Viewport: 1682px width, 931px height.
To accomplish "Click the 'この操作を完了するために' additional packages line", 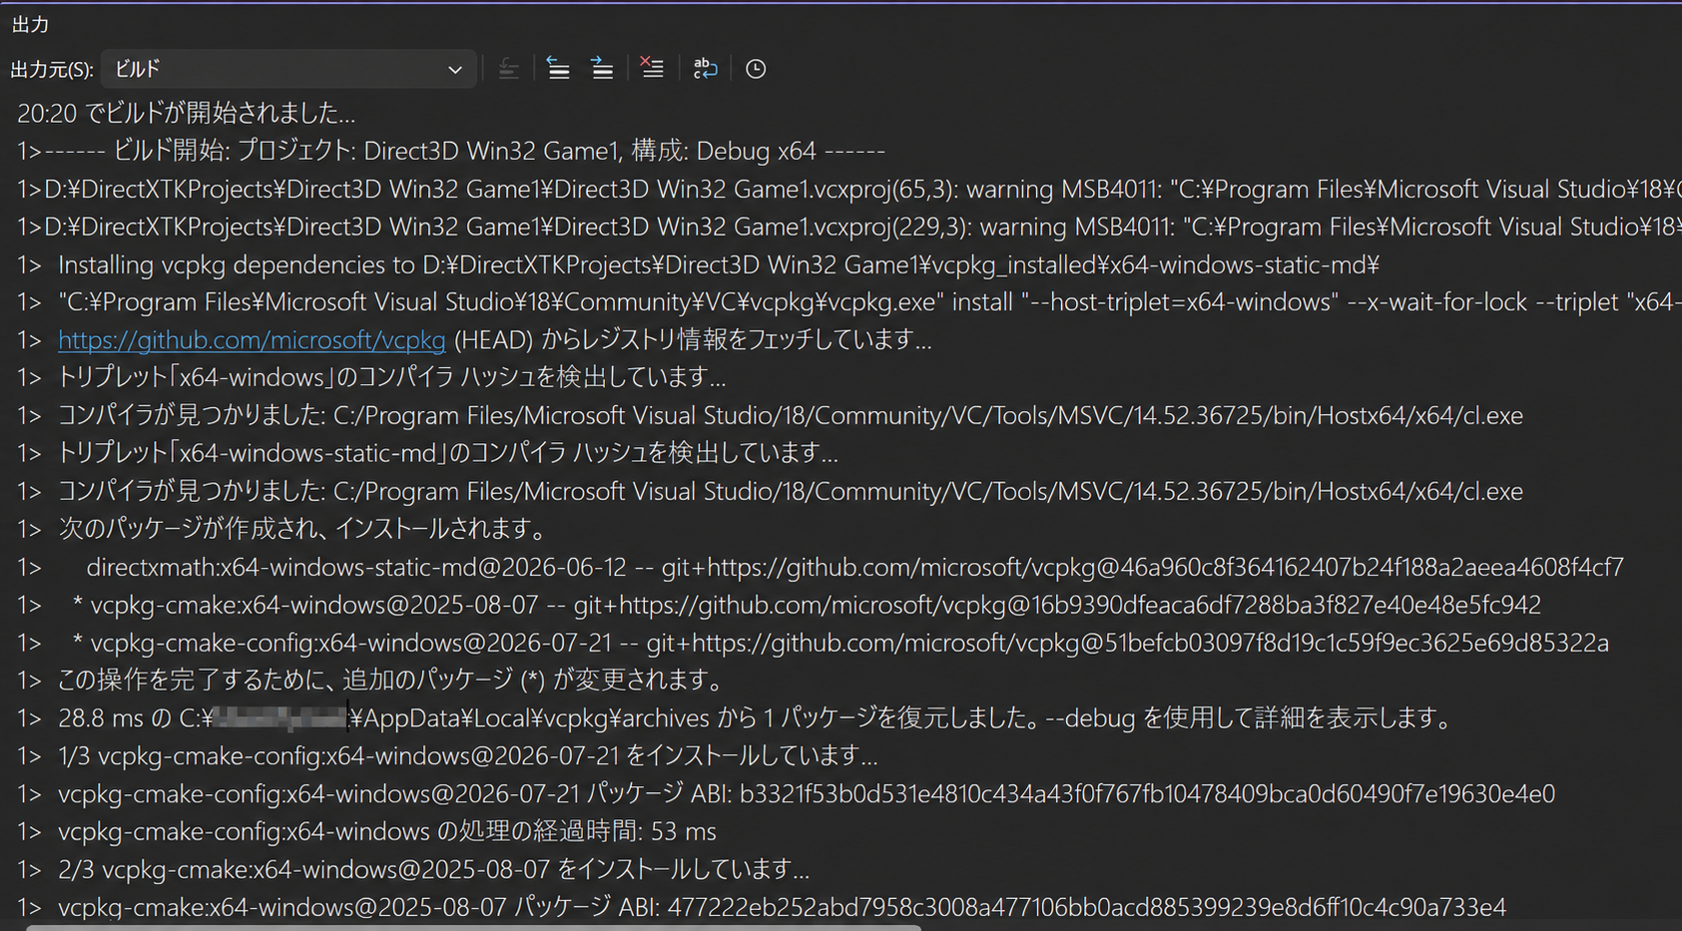I will (x=371, y=681).
